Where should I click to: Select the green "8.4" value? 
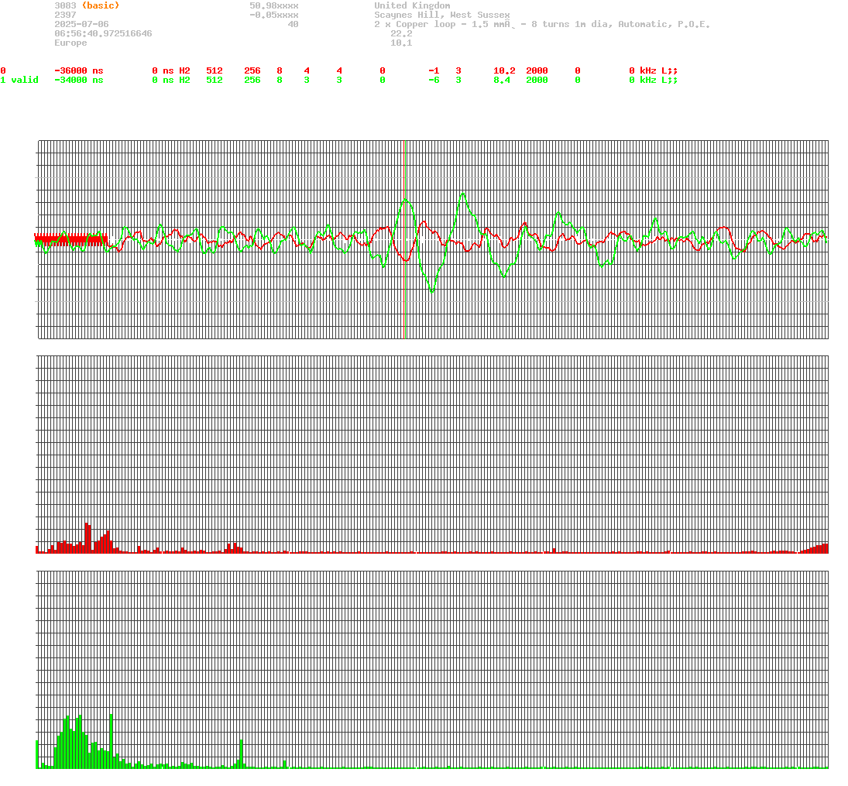point(501,80)
